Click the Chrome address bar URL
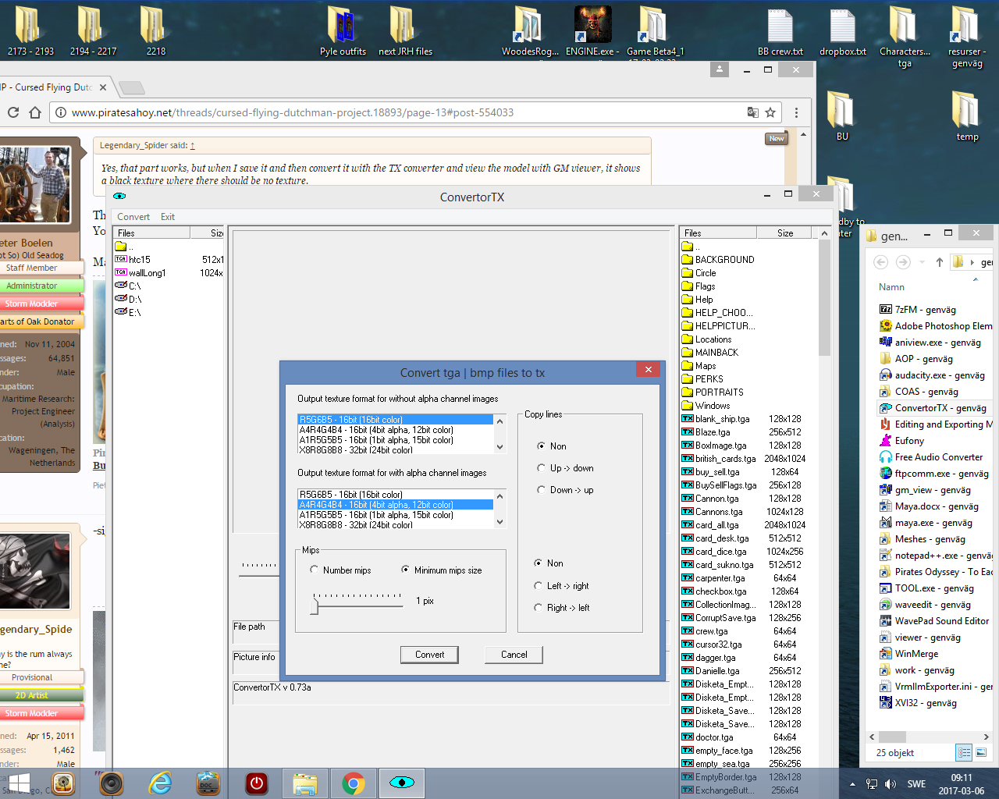This screenshot has width=999, height=799. (x=293, y=112)
